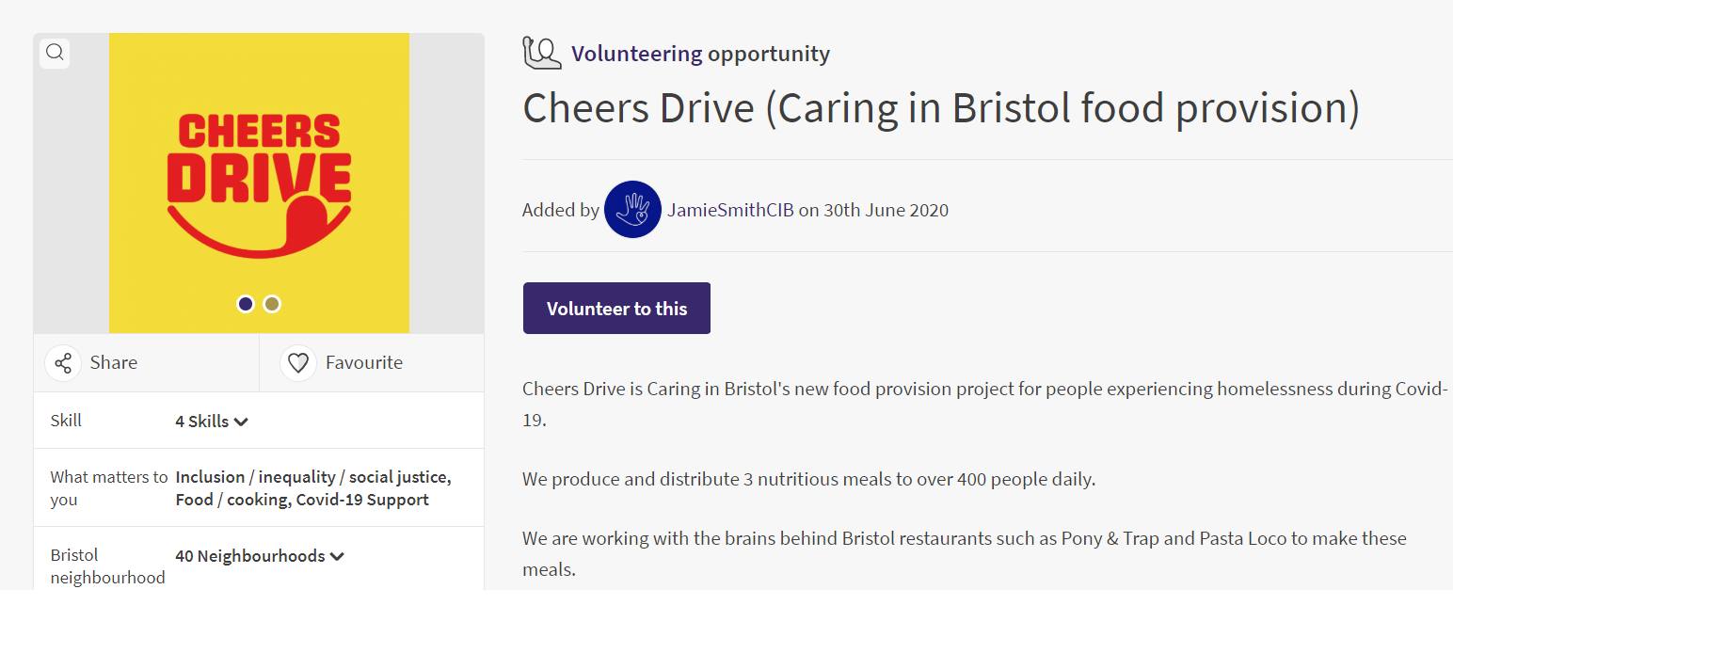1725x669 pixels.
Task: Click the Cheers Drive logo image
Action: tap(259, 183)
